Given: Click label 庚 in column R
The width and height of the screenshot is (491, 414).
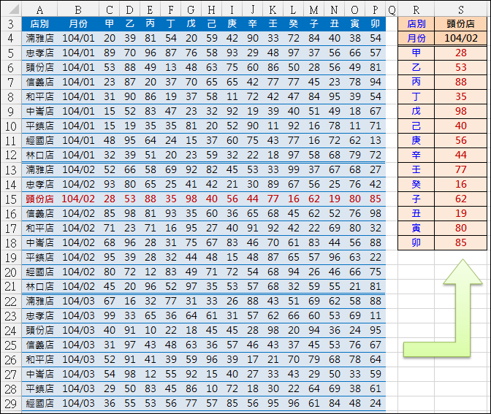Looking at the screenshot, I should point(416,140).
